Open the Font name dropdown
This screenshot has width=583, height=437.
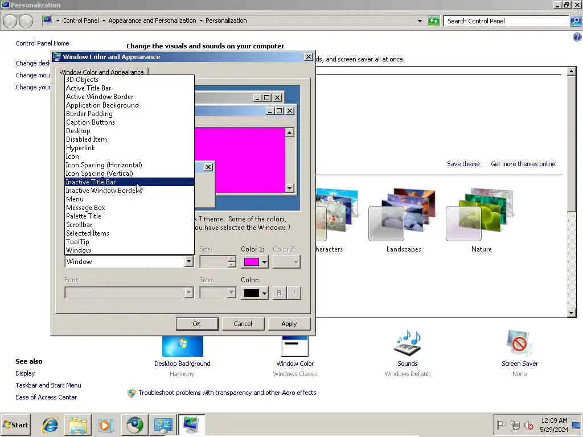pyautogui.click(x=129, y=293)
